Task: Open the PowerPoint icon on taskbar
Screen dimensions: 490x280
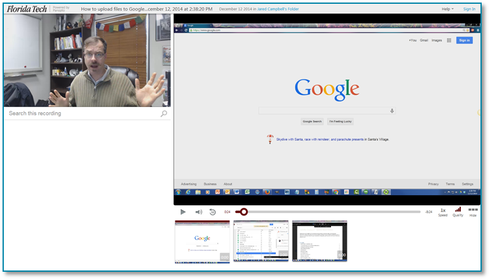Action: click(217, 192)
